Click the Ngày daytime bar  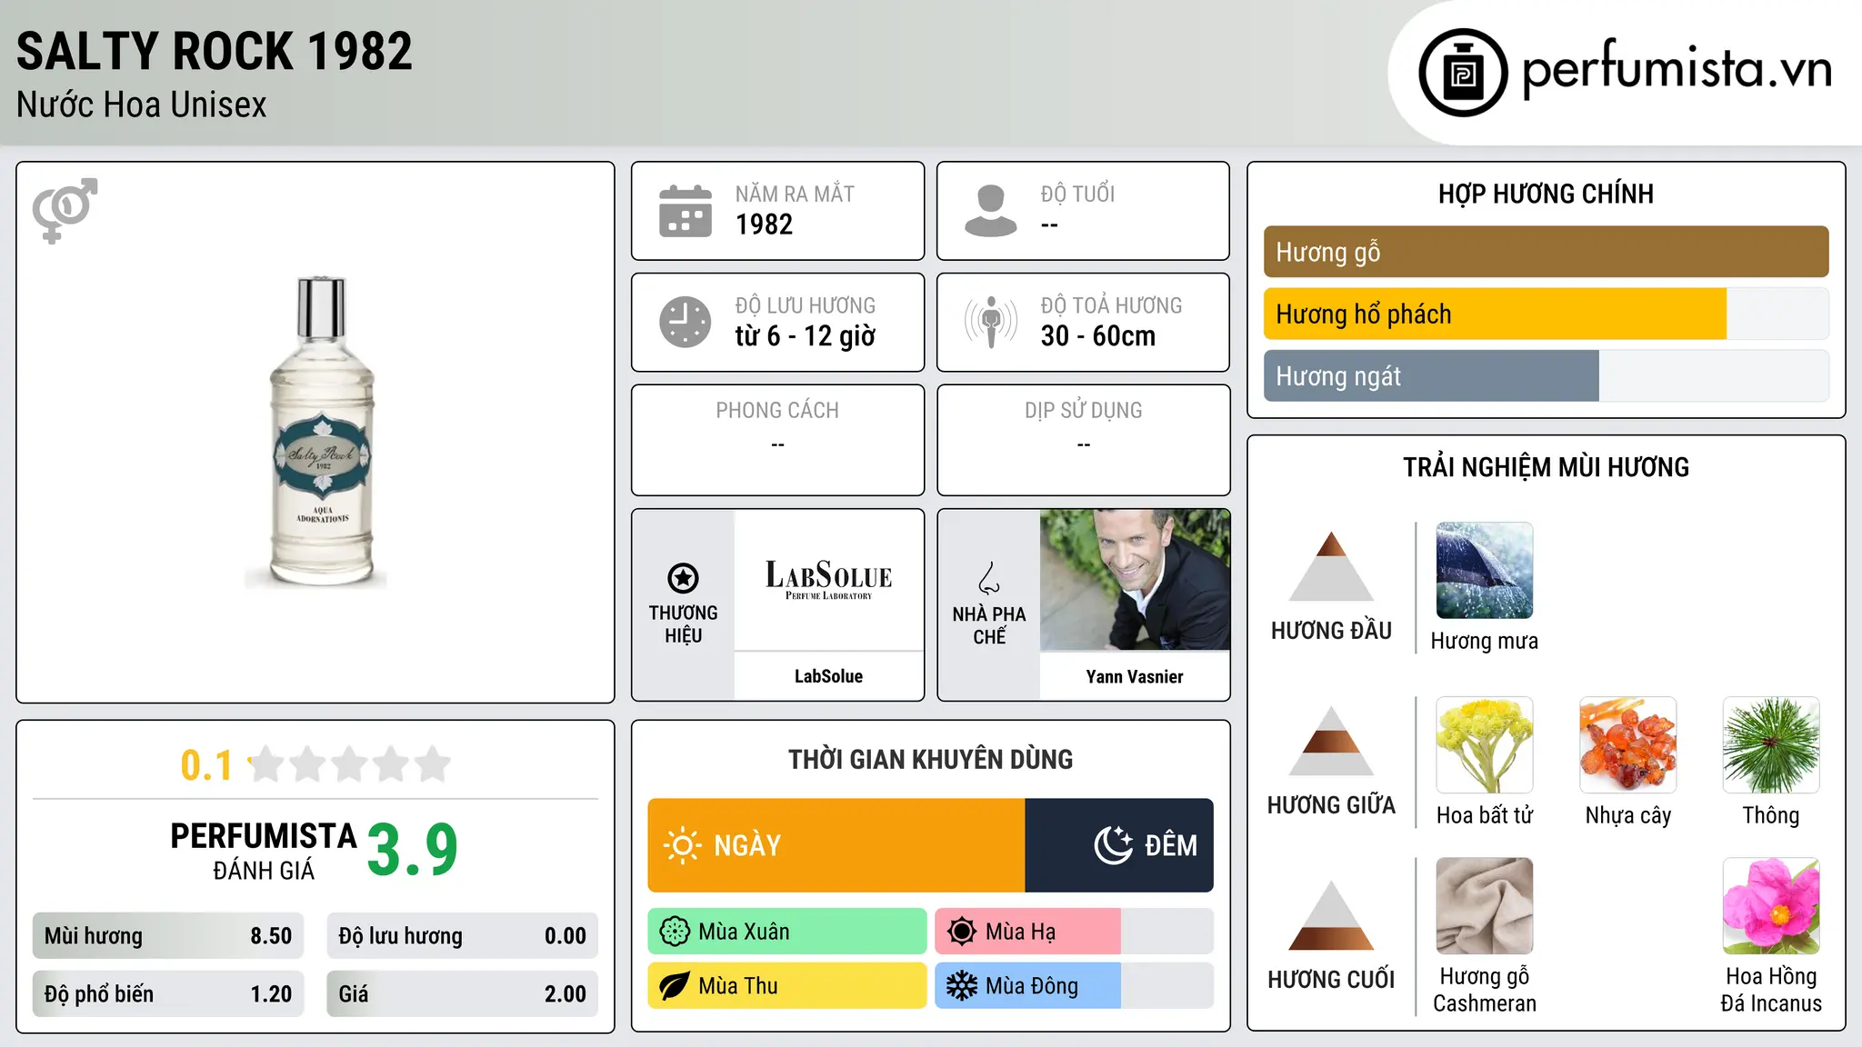(x=836, y=845)
